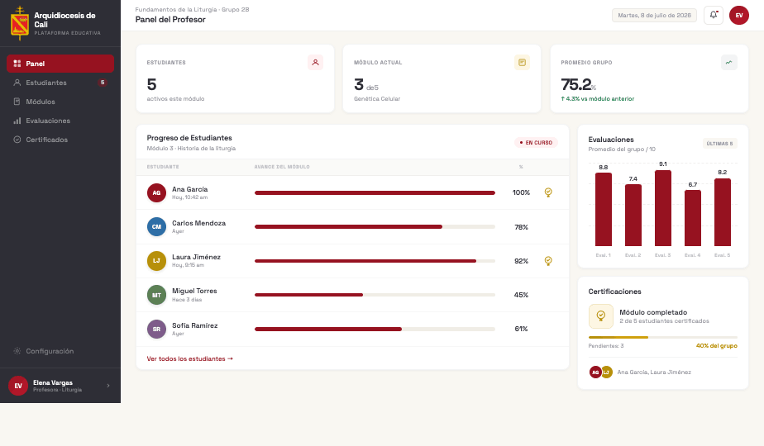
Task: Click Carlos Mendoza's progress bar
Action: click(375, 227)
